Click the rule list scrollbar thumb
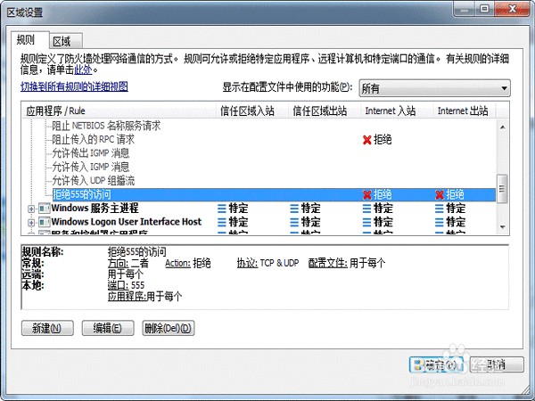535x401 pixels. coord(502,188)
